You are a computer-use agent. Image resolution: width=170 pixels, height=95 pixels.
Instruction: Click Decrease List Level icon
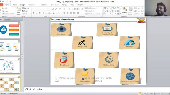click(74, 9)
